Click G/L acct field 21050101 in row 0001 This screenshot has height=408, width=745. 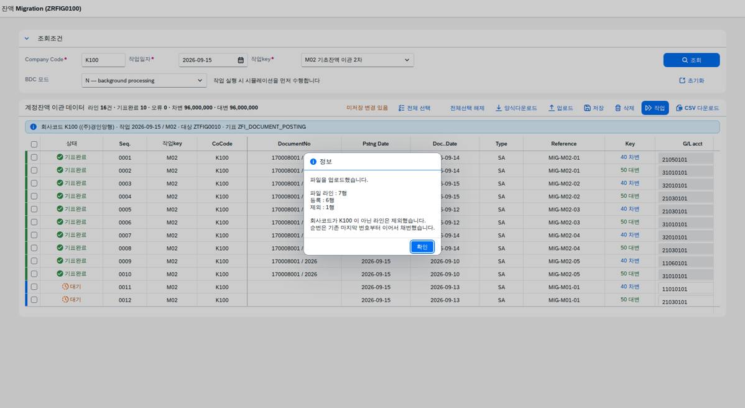[x=685, y=159]
